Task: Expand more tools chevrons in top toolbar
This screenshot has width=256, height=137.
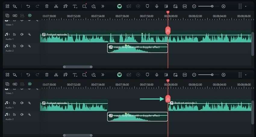Action: [103, 6]
